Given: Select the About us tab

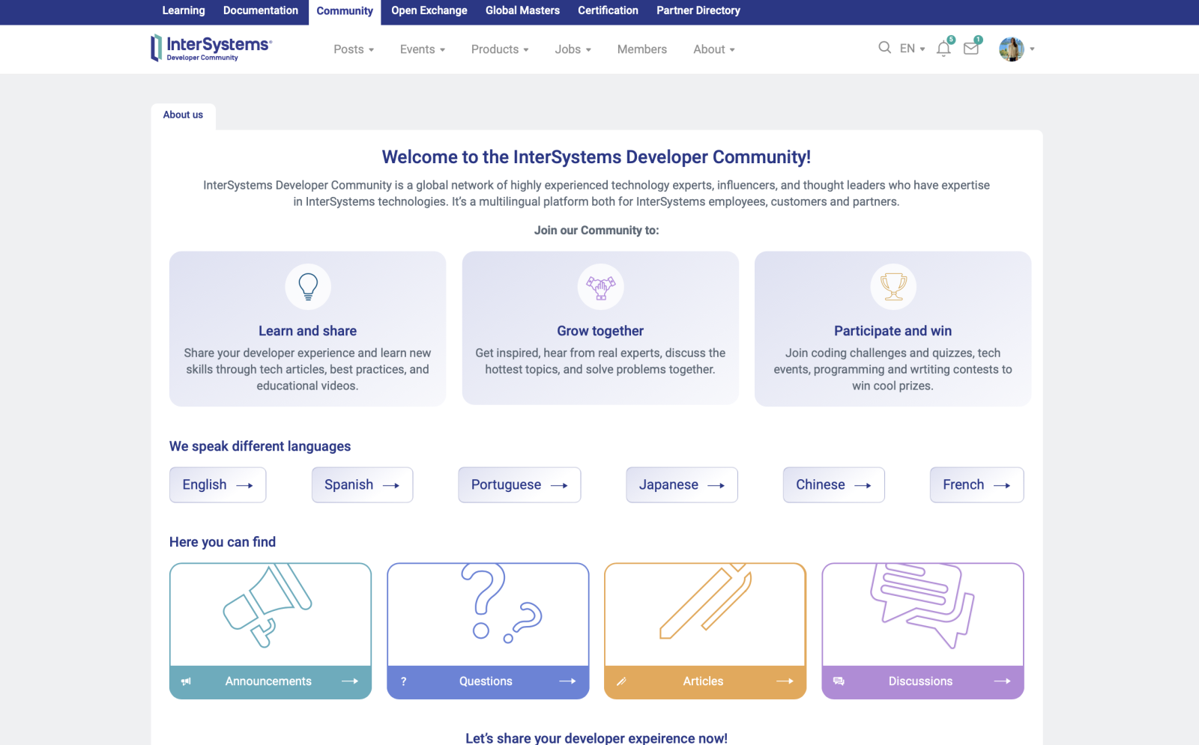Looking at the screenshot, I should [183, 115].
